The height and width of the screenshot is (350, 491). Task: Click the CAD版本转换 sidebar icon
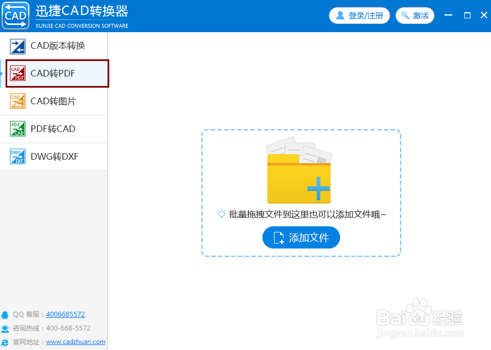click(18, 47)
